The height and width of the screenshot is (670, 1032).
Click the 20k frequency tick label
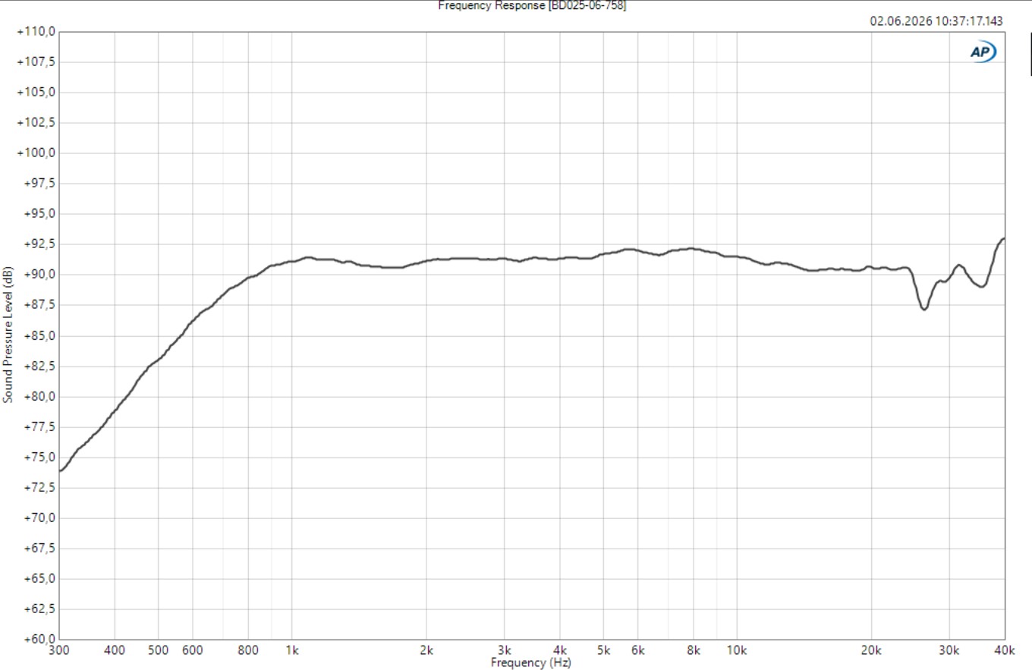coord(871,650)
